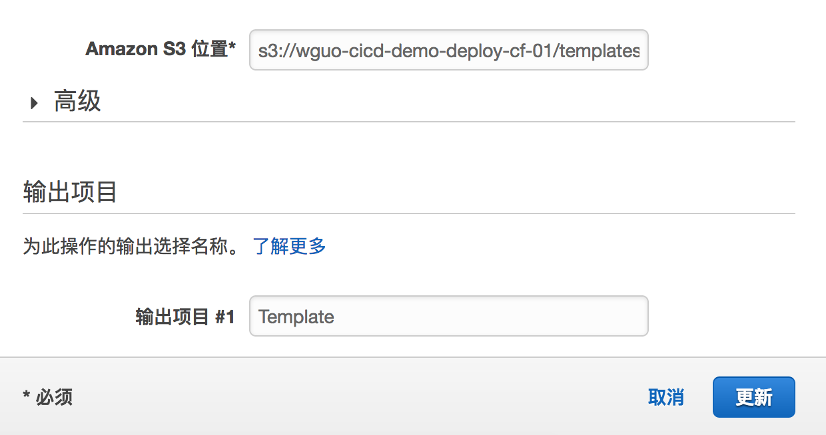Click the 输出项目 #1 Template field
This screenshot has width=826, height=435.
coord(448,317)
